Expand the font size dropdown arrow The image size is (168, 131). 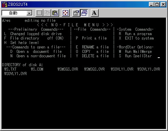29,13
